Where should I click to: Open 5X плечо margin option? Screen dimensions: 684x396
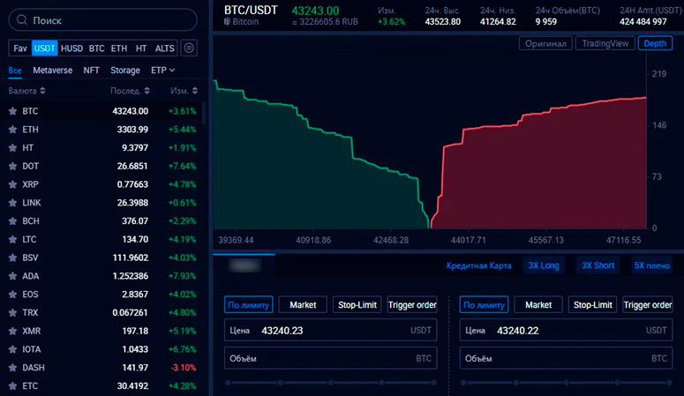(x=651, y=265)
